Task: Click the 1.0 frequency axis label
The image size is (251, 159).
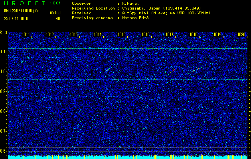Action: pos(3,72)
